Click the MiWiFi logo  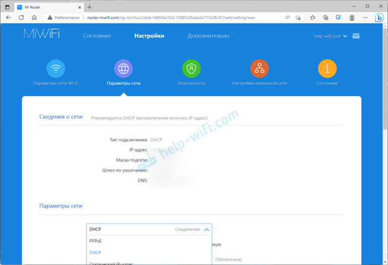point(41,34)
